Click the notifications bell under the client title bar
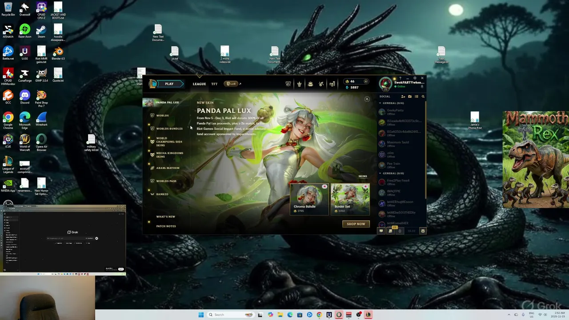 422,87
